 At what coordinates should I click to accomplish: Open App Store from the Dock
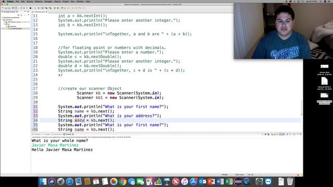tap(194, 182)
